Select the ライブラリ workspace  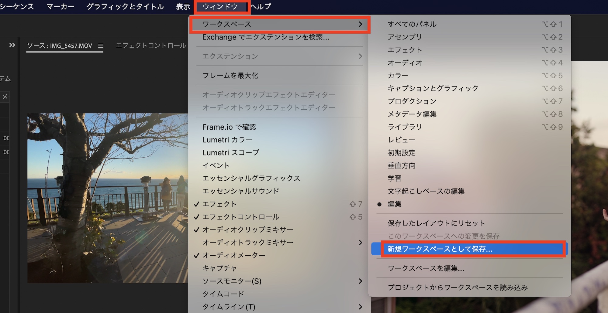[x=470, y=127]
